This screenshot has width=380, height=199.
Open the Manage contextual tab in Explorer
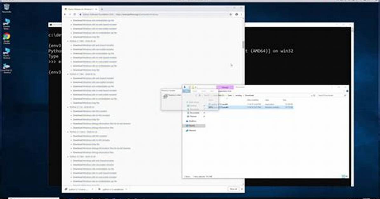pos(225,87)
